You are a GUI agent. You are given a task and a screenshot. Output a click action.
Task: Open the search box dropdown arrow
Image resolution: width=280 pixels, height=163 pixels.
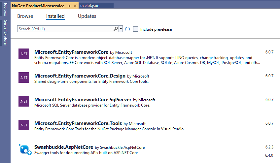click(x=121, y=29)
